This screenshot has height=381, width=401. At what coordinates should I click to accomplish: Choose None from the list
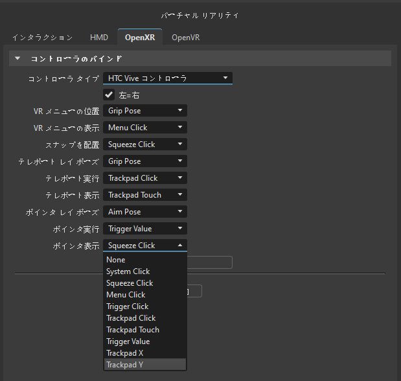click(x=145, y=260)
